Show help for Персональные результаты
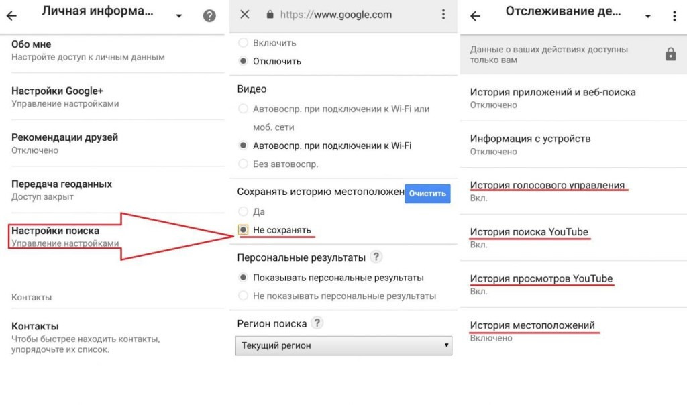The image size is (687, 405). (376, 257)
